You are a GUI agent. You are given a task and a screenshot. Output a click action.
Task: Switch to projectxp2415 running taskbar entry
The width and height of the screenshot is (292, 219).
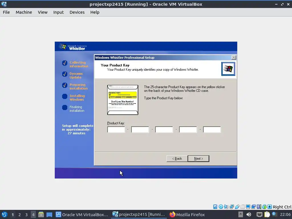pyautogui.click(x=139, y=214)
